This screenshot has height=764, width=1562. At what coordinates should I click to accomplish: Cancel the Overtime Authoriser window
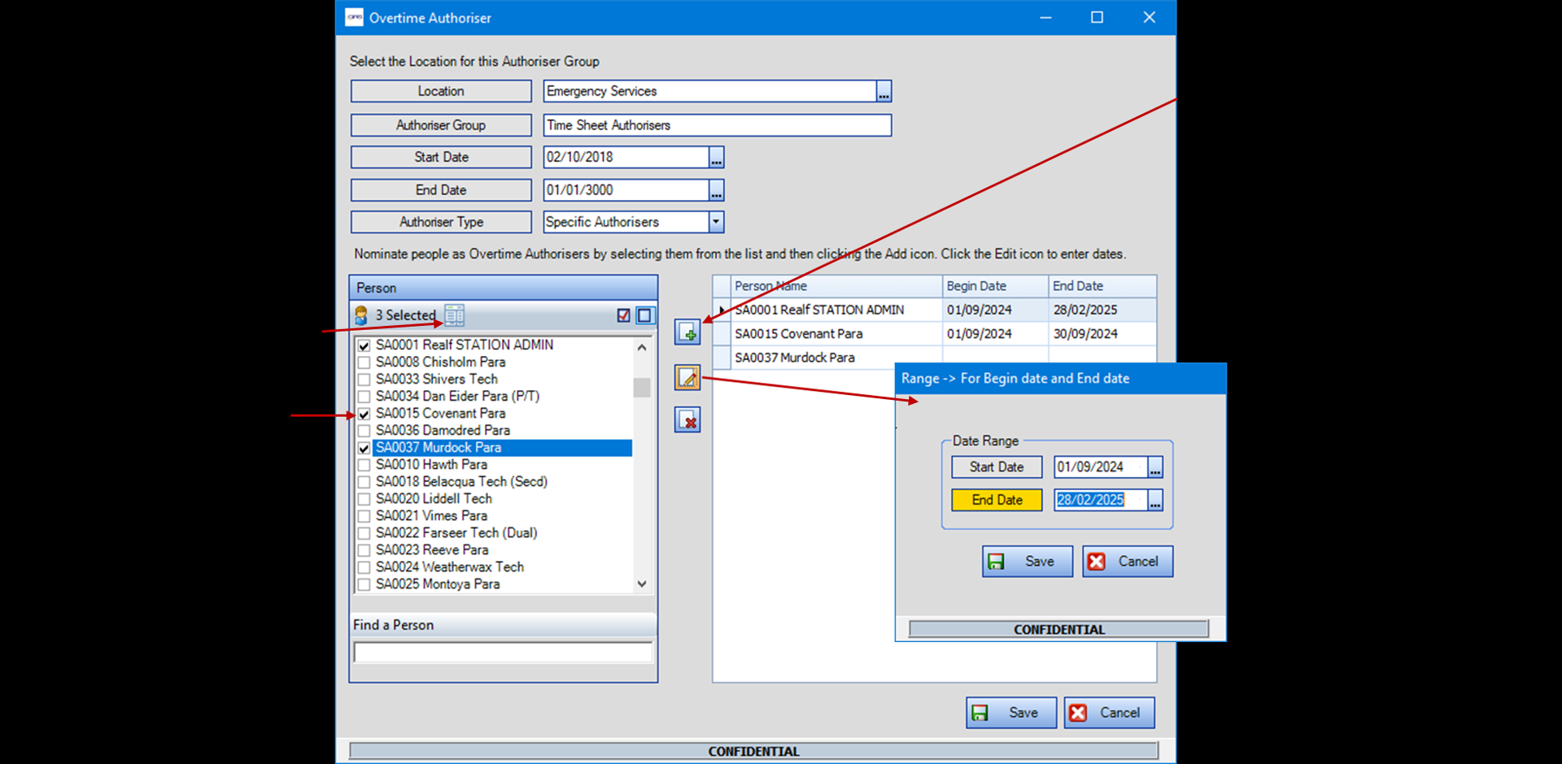click(1109, 713)
